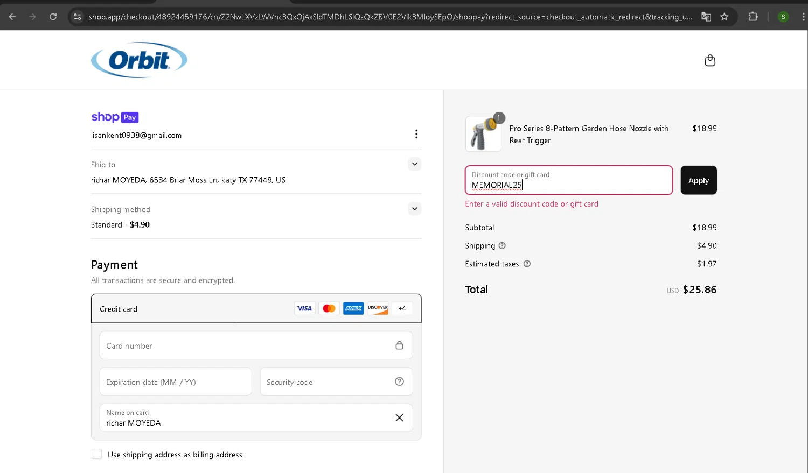Click the Name on card field
Image resolution: width=808 pixels, height=473 pixels.
[256, 418]
